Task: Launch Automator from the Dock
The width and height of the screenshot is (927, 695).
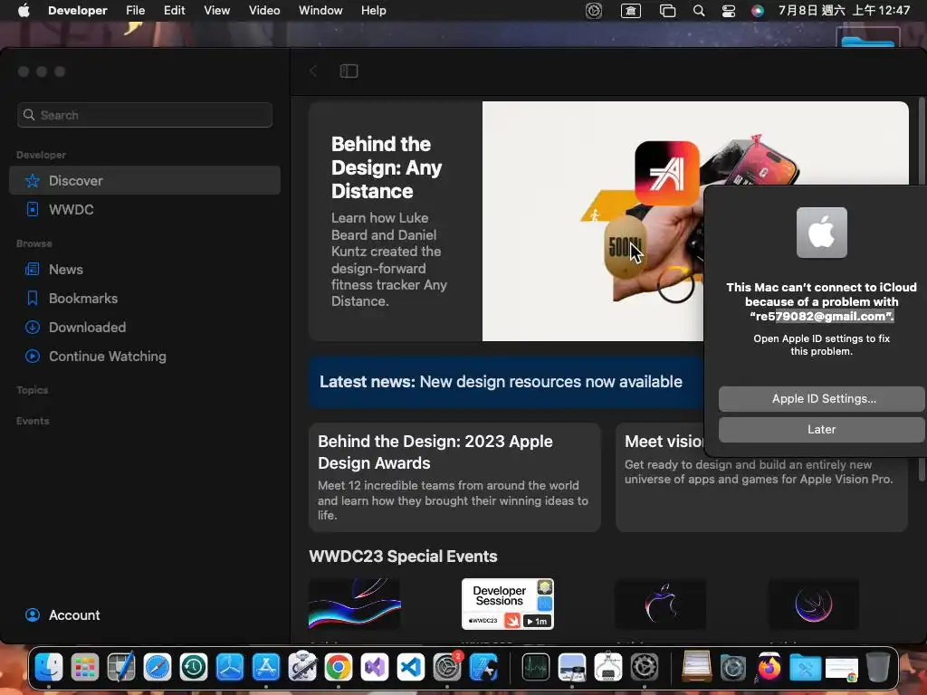Action: click(x=302, y=668)
